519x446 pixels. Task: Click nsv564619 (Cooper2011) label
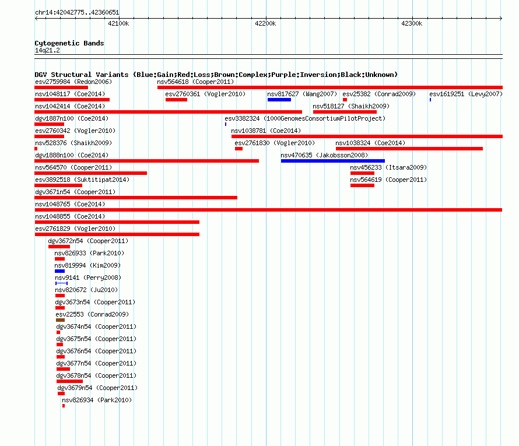coord(388,180)
